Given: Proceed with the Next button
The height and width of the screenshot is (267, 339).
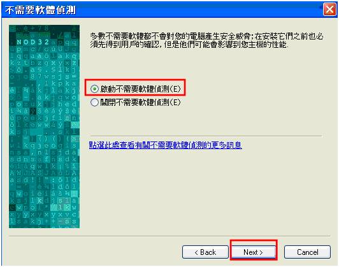Looking at the screenshot, I should pyautogui.click(x=253, y=252).
